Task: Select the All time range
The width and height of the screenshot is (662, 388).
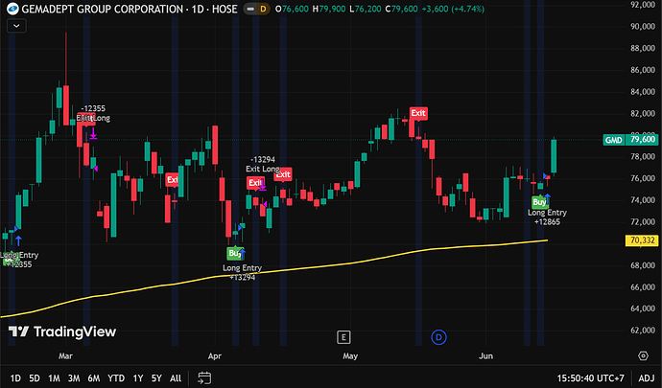Action: click(x=176, y=378)
